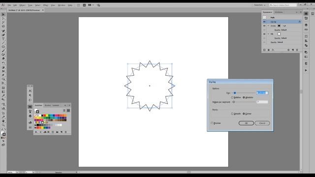Select the Rotate tool
The height and width of the screenshot is (177, 315).
click(3, 63)
